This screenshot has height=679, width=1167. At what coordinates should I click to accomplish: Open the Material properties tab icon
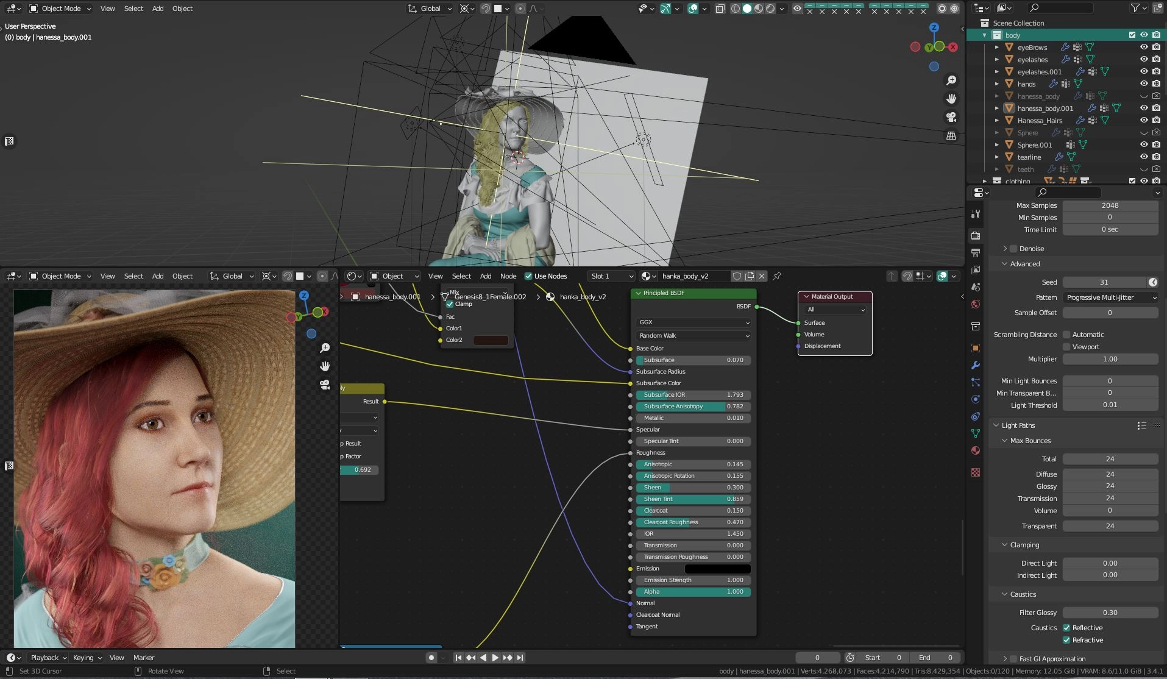[976, 450]
